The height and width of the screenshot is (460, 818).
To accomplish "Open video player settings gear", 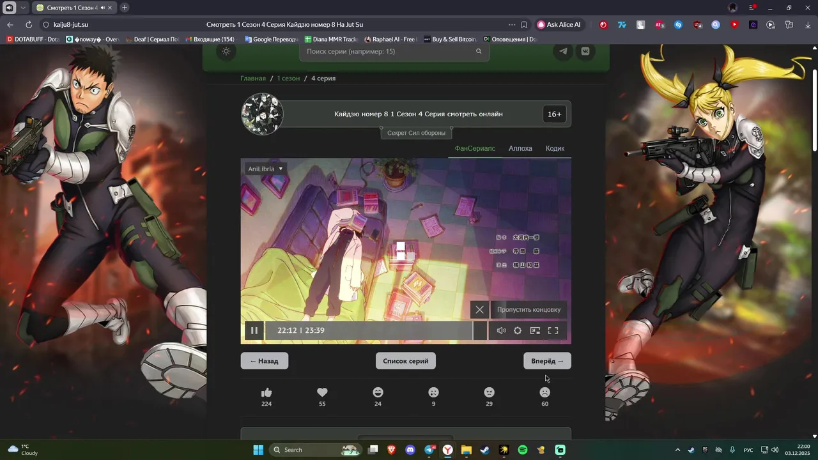I will (x=518, y=330).
